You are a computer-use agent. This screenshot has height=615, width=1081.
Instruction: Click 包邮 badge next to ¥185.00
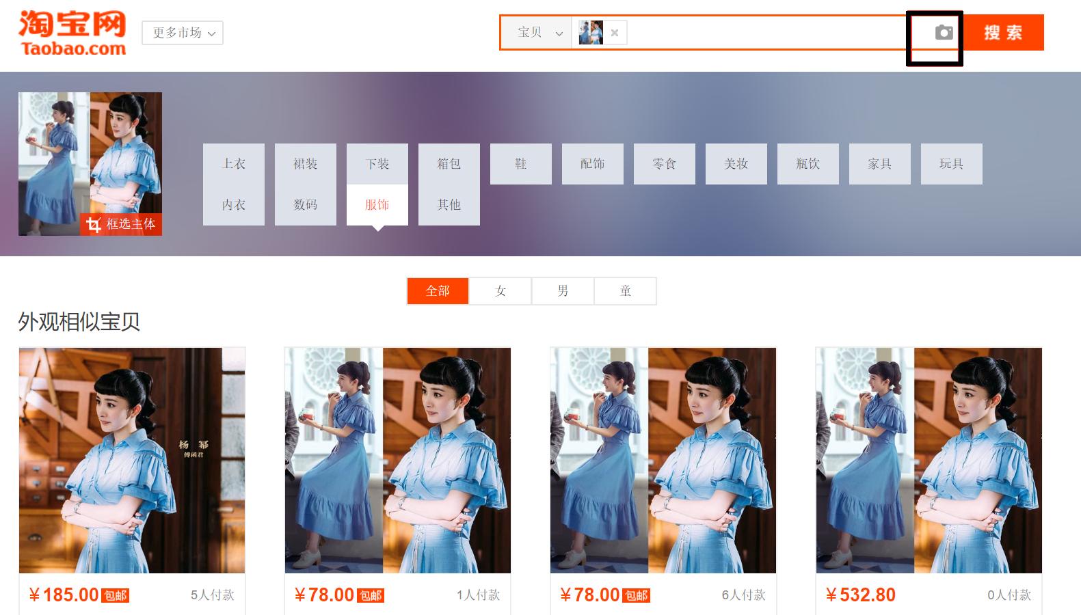click(116, 596)
